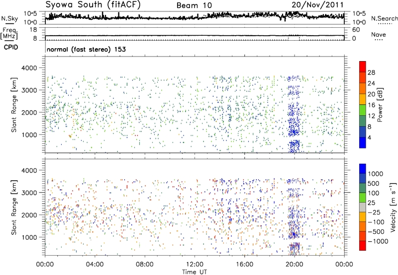Viewport: 398px width, 275px height.
Task: Click the '28' tick on Power colorbar
Action: (371, 72)
